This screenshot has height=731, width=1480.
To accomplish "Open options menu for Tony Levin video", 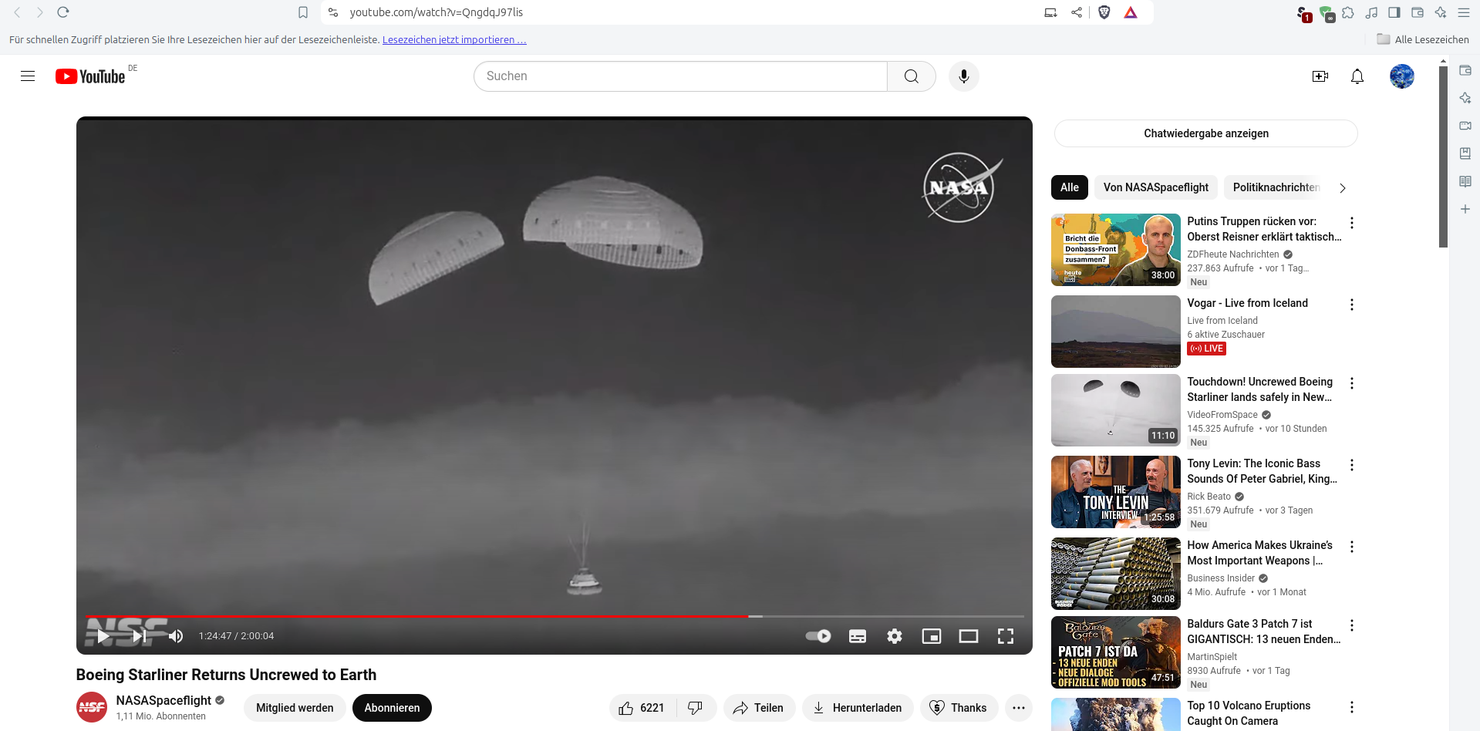I will (x=1351, y=465).
